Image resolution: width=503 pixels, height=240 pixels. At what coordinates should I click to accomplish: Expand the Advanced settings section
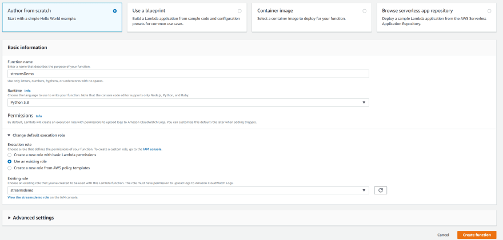(x=31, y=218)
